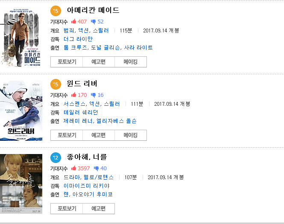
Task: Open director link 테일러 쉐리던
Action: (81, 112)
